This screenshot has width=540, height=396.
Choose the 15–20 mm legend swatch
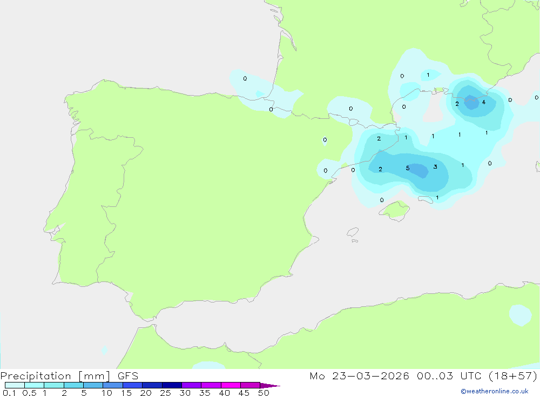click(132, 385)
